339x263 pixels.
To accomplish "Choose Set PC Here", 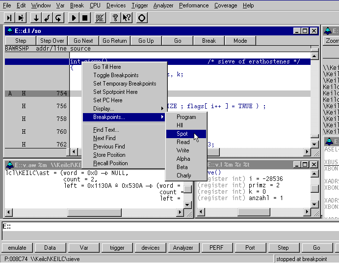I will coord(124,100).
